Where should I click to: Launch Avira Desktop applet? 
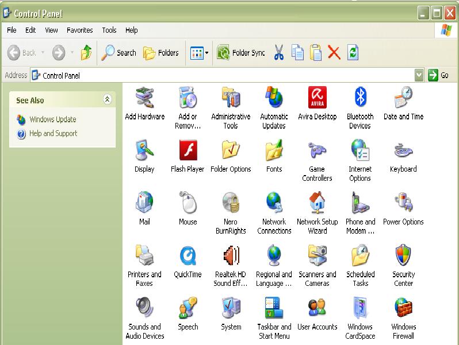[318, 103]
